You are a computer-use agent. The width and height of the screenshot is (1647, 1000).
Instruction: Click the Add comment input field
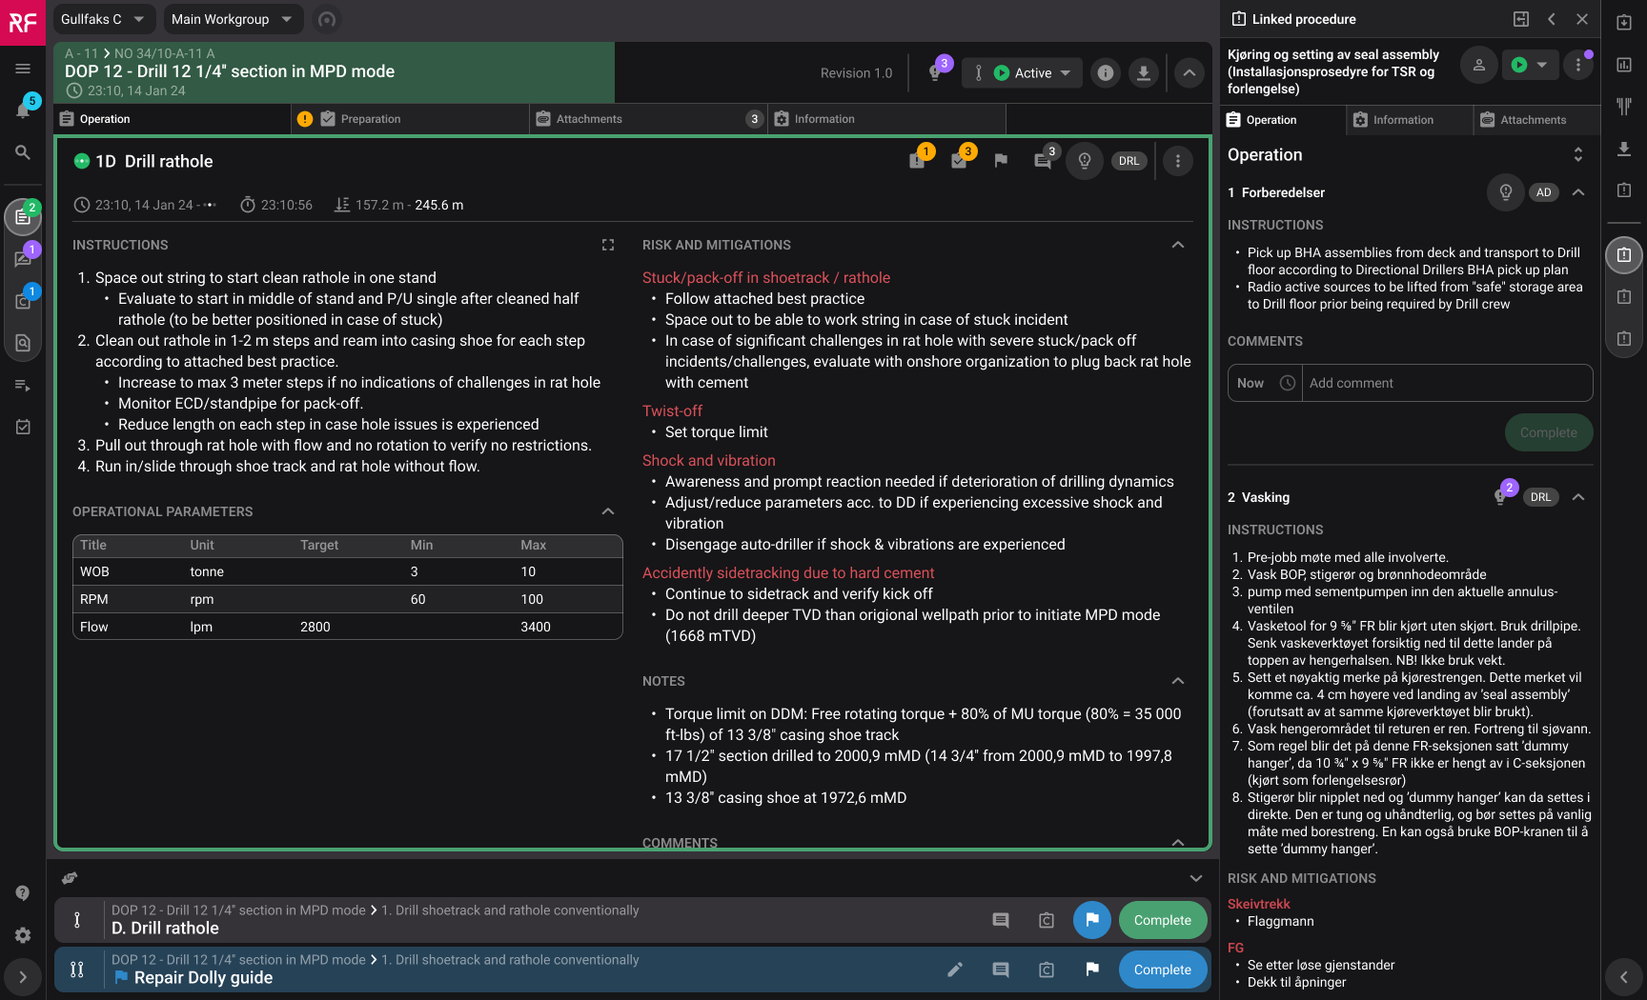1446,383
